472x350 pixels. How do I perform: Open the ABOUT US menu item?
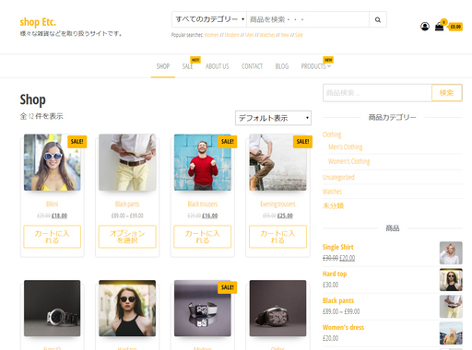(218, 66)
